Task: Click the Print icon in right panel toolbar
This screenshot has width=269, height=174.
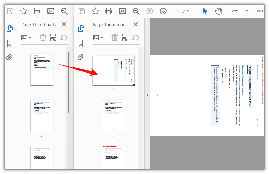Action: pyautogui.click(x=109, y=11)
